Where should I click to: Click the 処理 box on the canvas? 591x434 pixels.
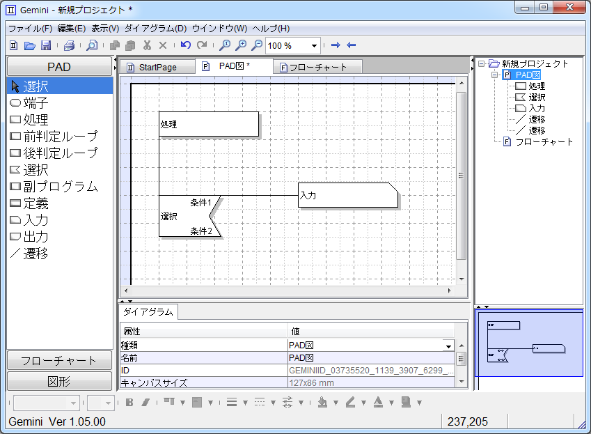pos(209,124)
